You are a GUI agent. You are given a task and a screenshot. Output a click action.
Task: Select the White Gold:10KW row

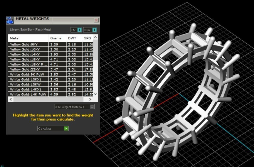pyautogui.click(x=50, y=84)
